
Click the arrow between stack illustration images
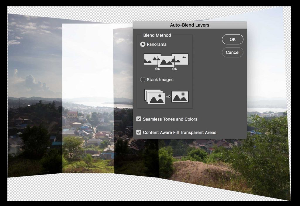point(168,97)
